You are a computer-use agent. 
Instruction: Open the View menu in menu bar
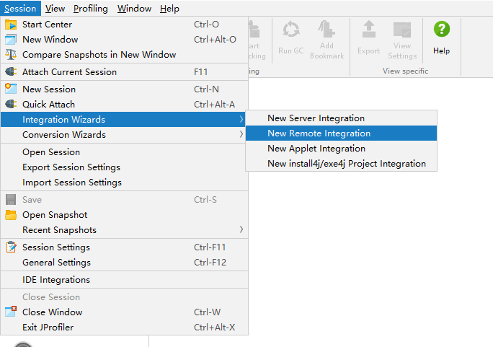[55, 9]
